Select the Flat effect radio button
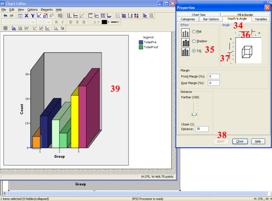Viewport: 272px width, 201px height. tap(194, 32)
